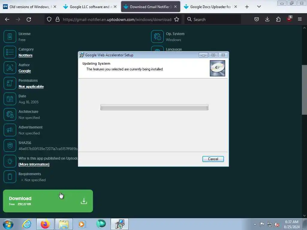This screenshot has height=230, width=307.
Task: Click the Date calendar icon
Action: [10, 99]
